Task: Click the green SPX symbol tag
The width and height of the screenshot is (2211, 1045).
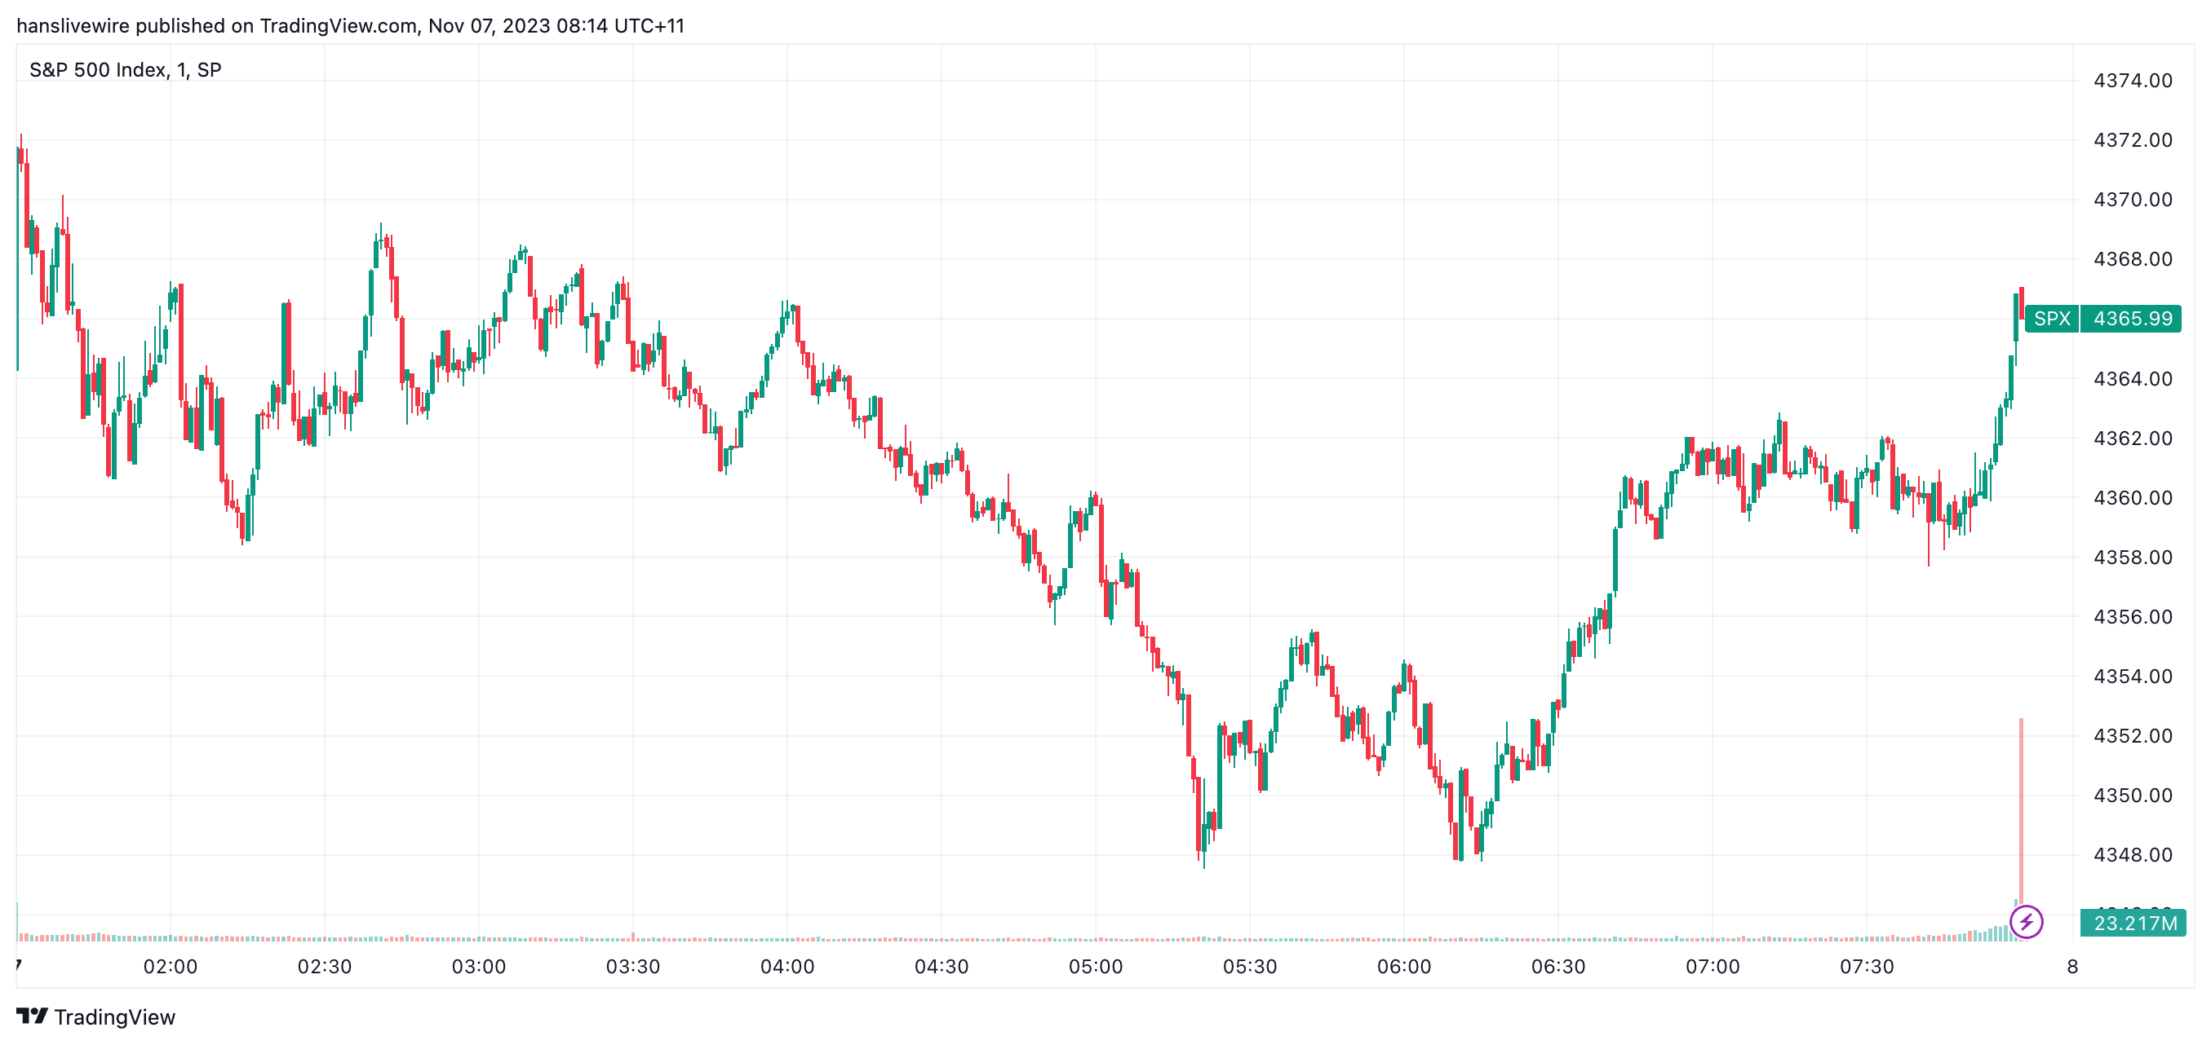Action: pos(2051,319)
